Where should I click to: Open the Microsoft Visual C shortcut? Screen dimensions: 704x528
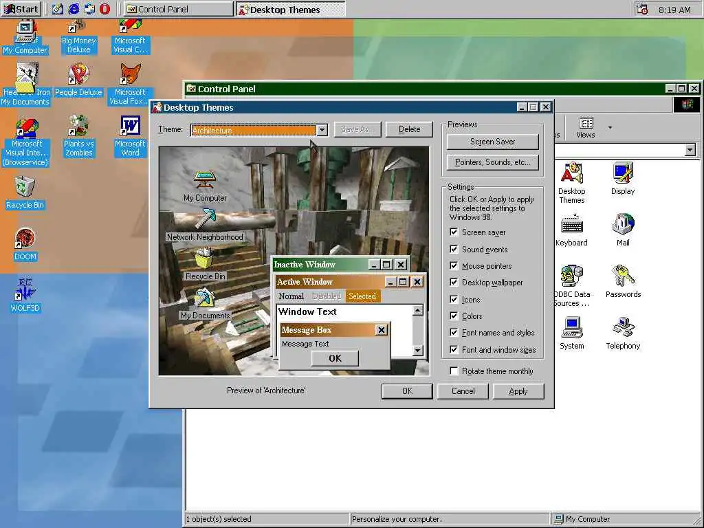tap(130, 38)
